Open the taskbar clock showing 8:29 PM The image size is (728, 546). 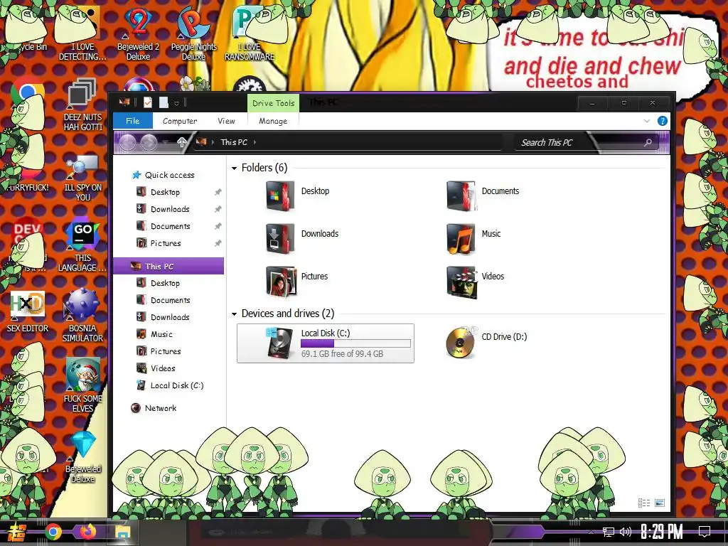click(662, 532)
